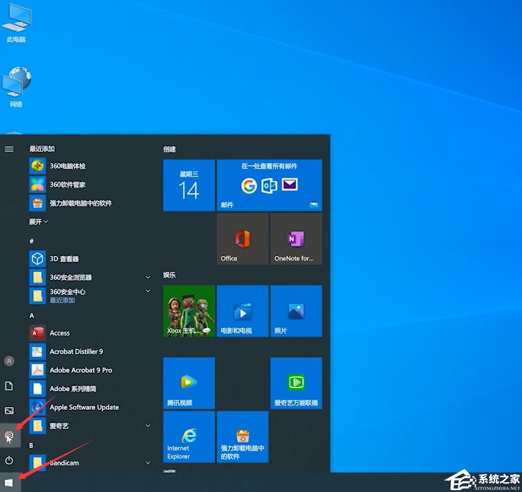Open Internet Explorer tile
The height and width of the screenshot is (492, 522).
coord(189,437)
